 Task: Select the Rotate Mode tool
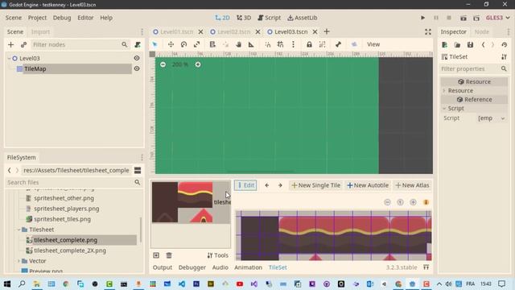click(183, 44)
